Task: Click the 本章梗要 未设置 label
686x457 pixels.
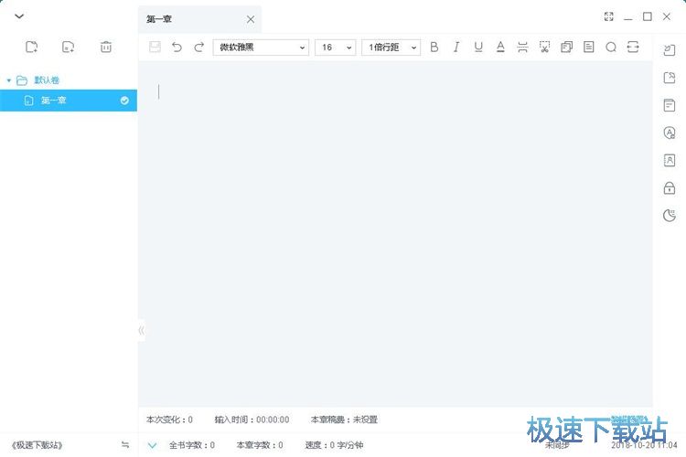Action: [x=344, y=420]
